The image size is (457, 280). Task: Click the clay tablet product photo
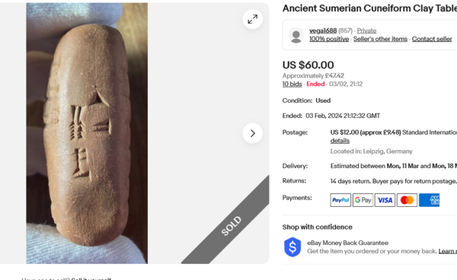point(87,133)
